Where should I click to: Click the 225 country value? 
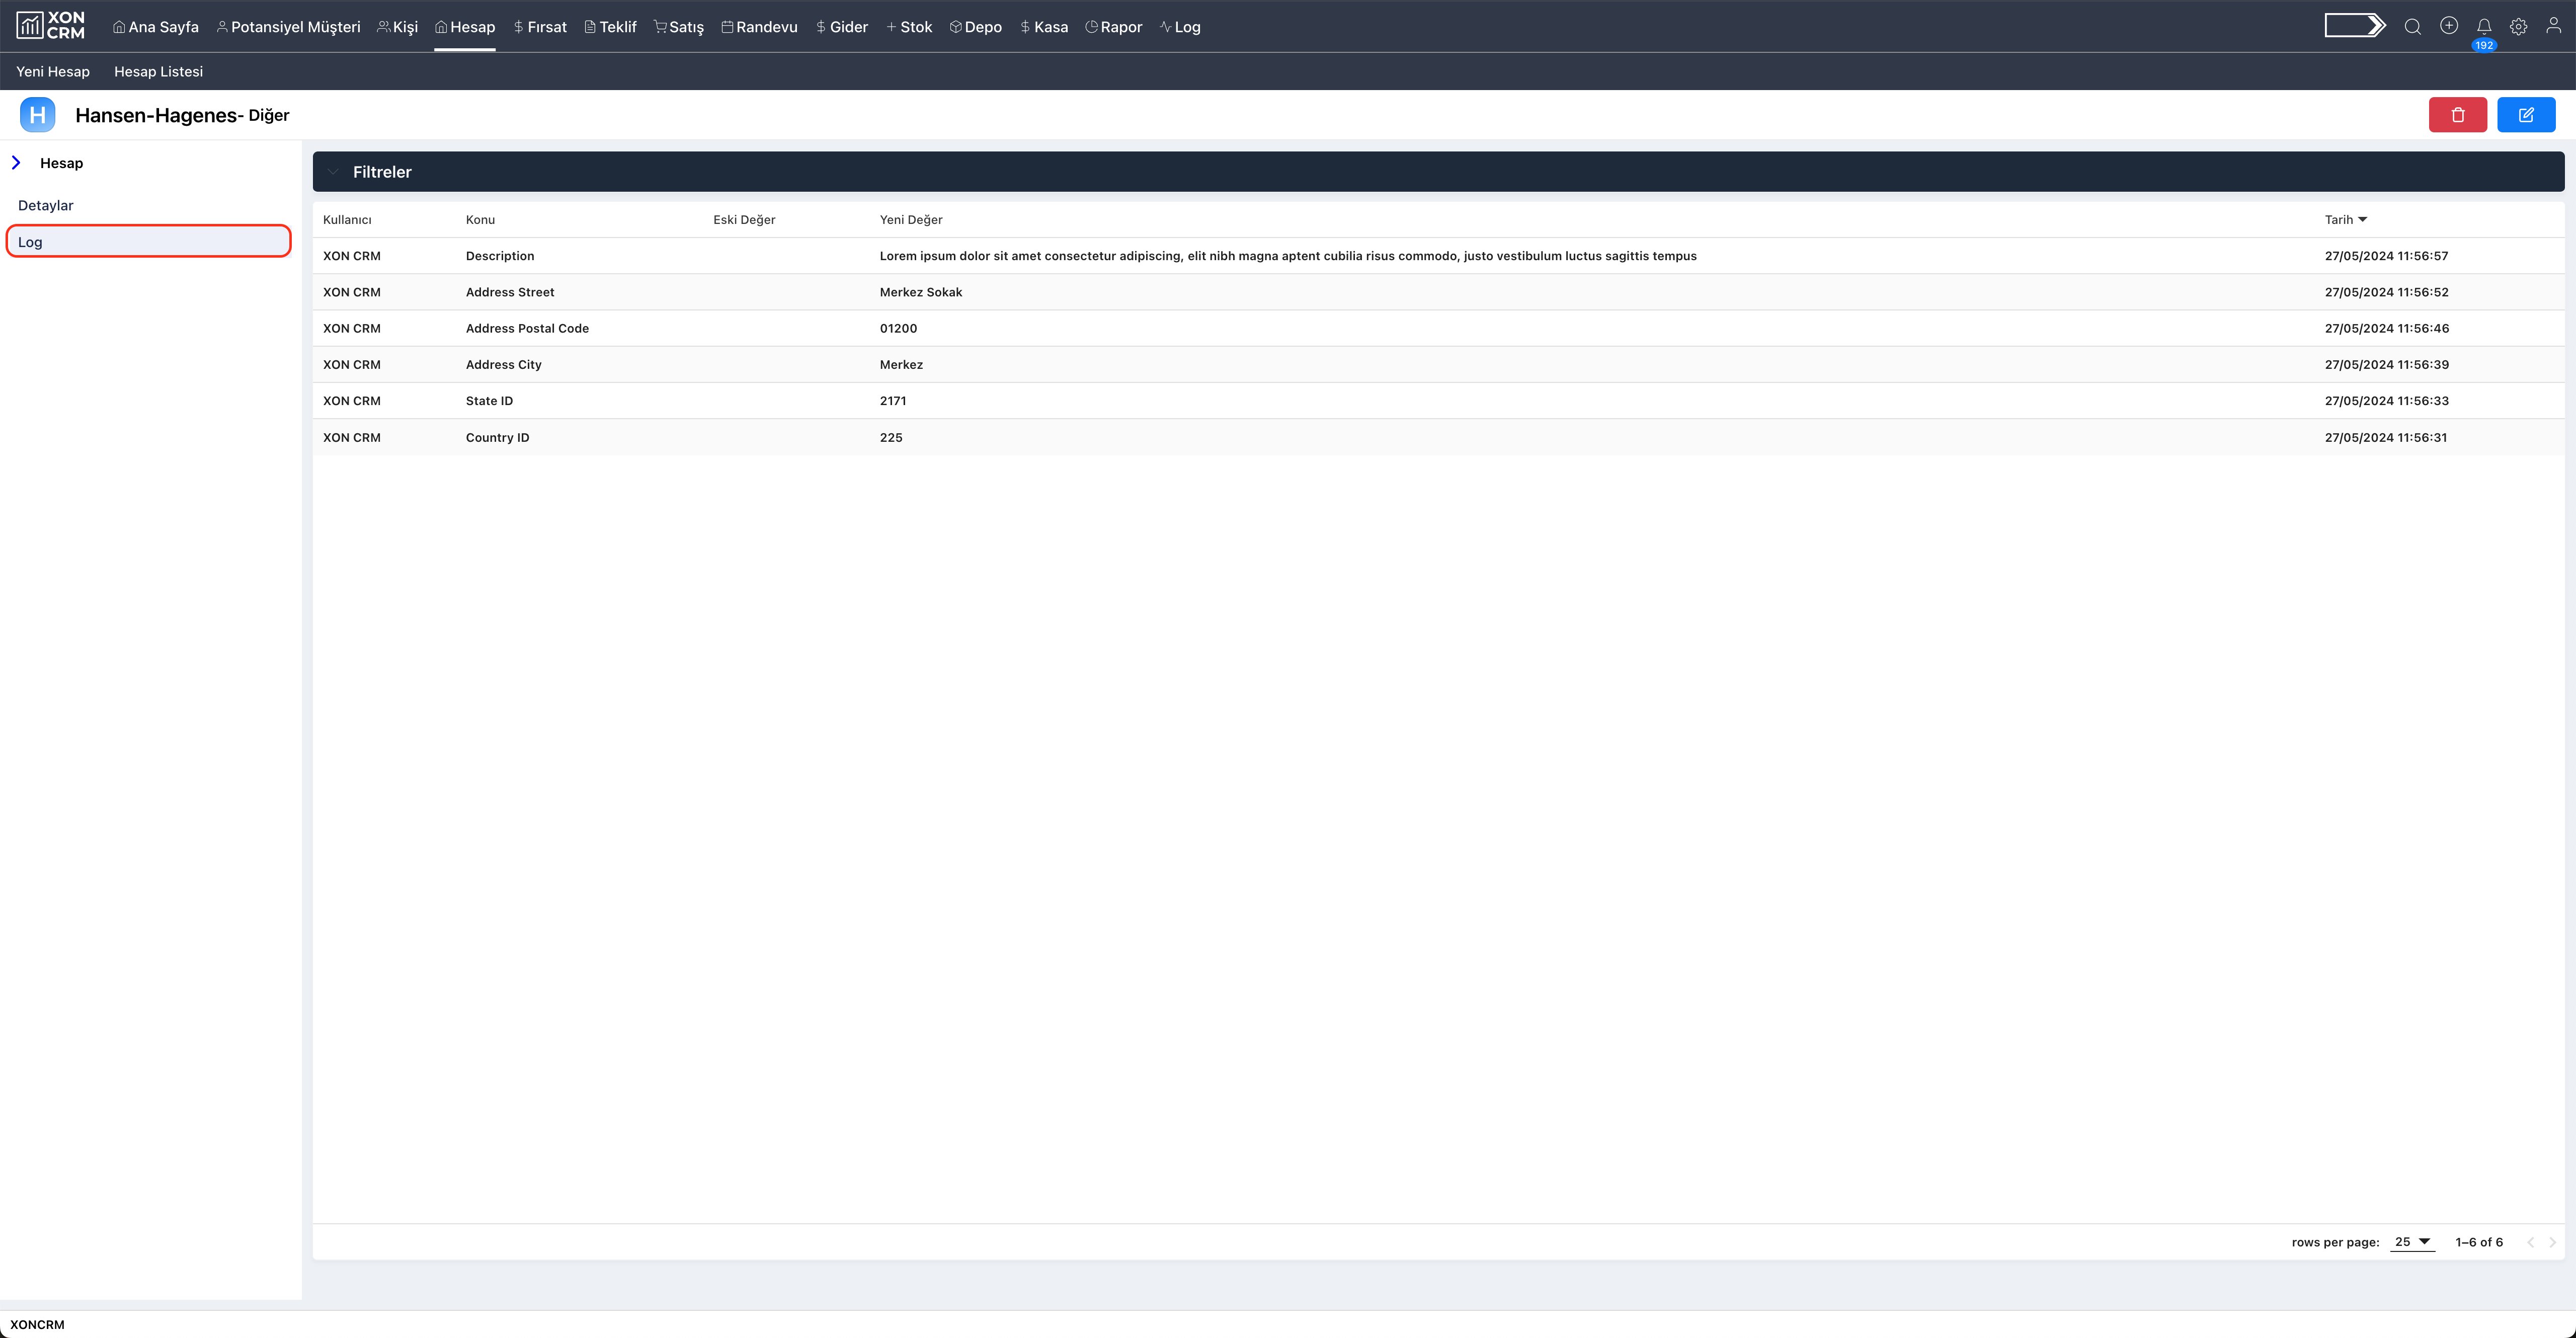[891, 437]
